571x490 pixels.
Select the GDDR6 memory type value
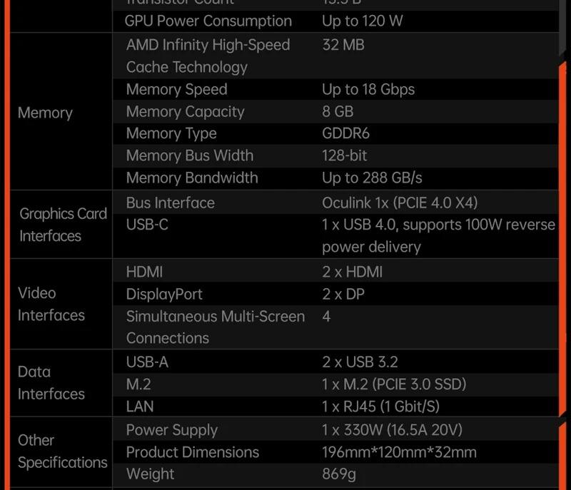345,133
